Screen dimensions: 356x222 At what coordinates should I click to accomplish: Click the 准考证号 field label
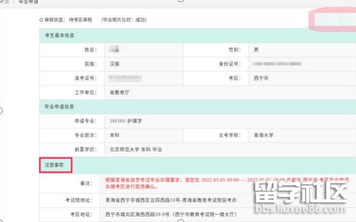point(86,78)
